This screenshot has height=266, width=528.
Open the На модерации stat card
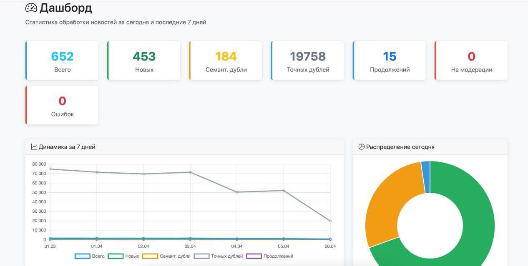coord(471,61)
